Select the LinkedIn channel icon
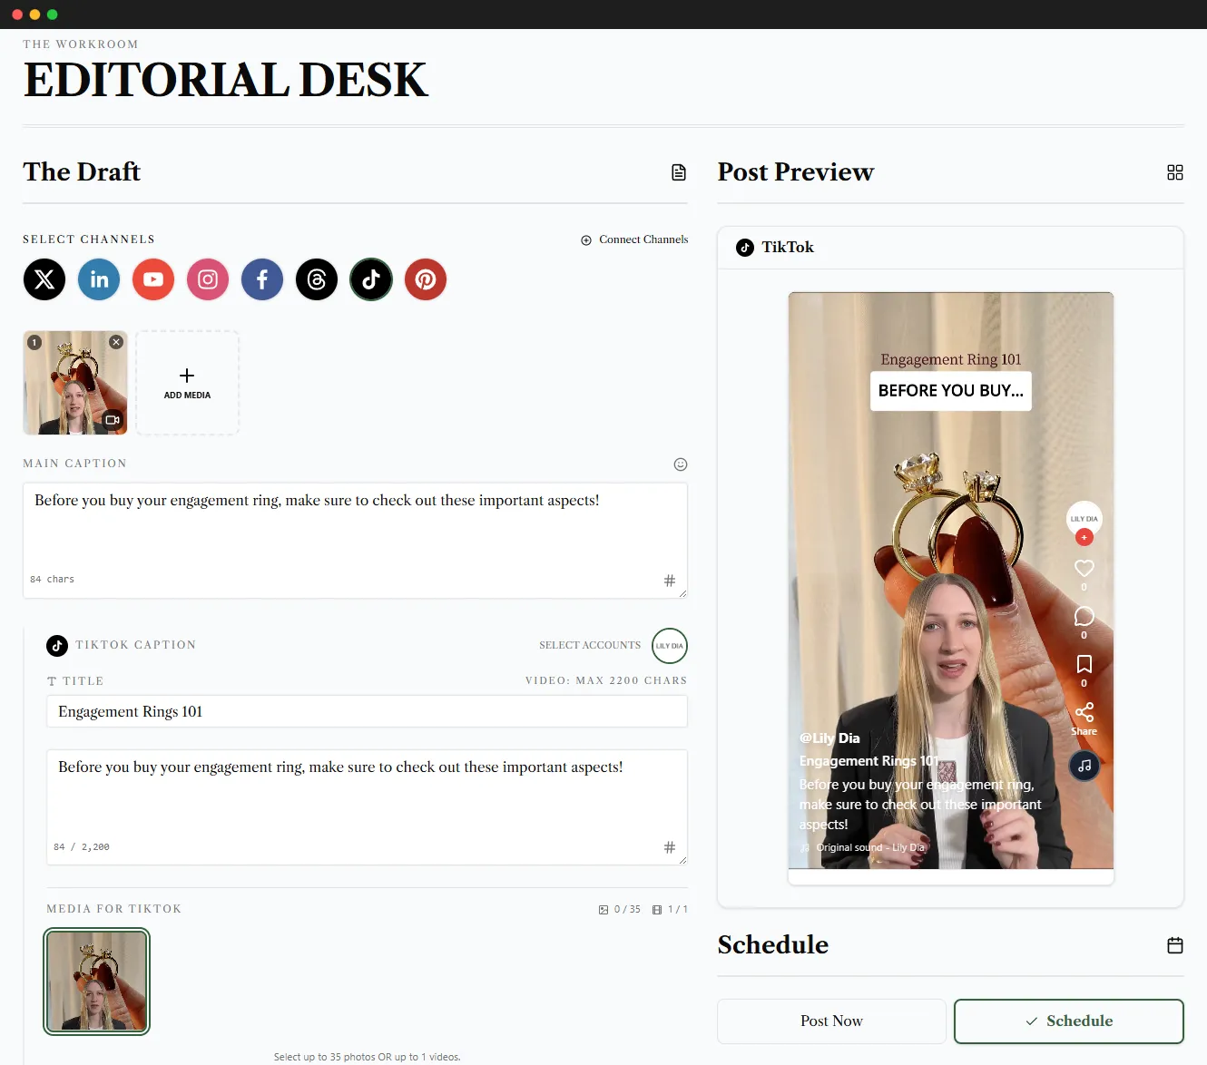 point(98,279)
